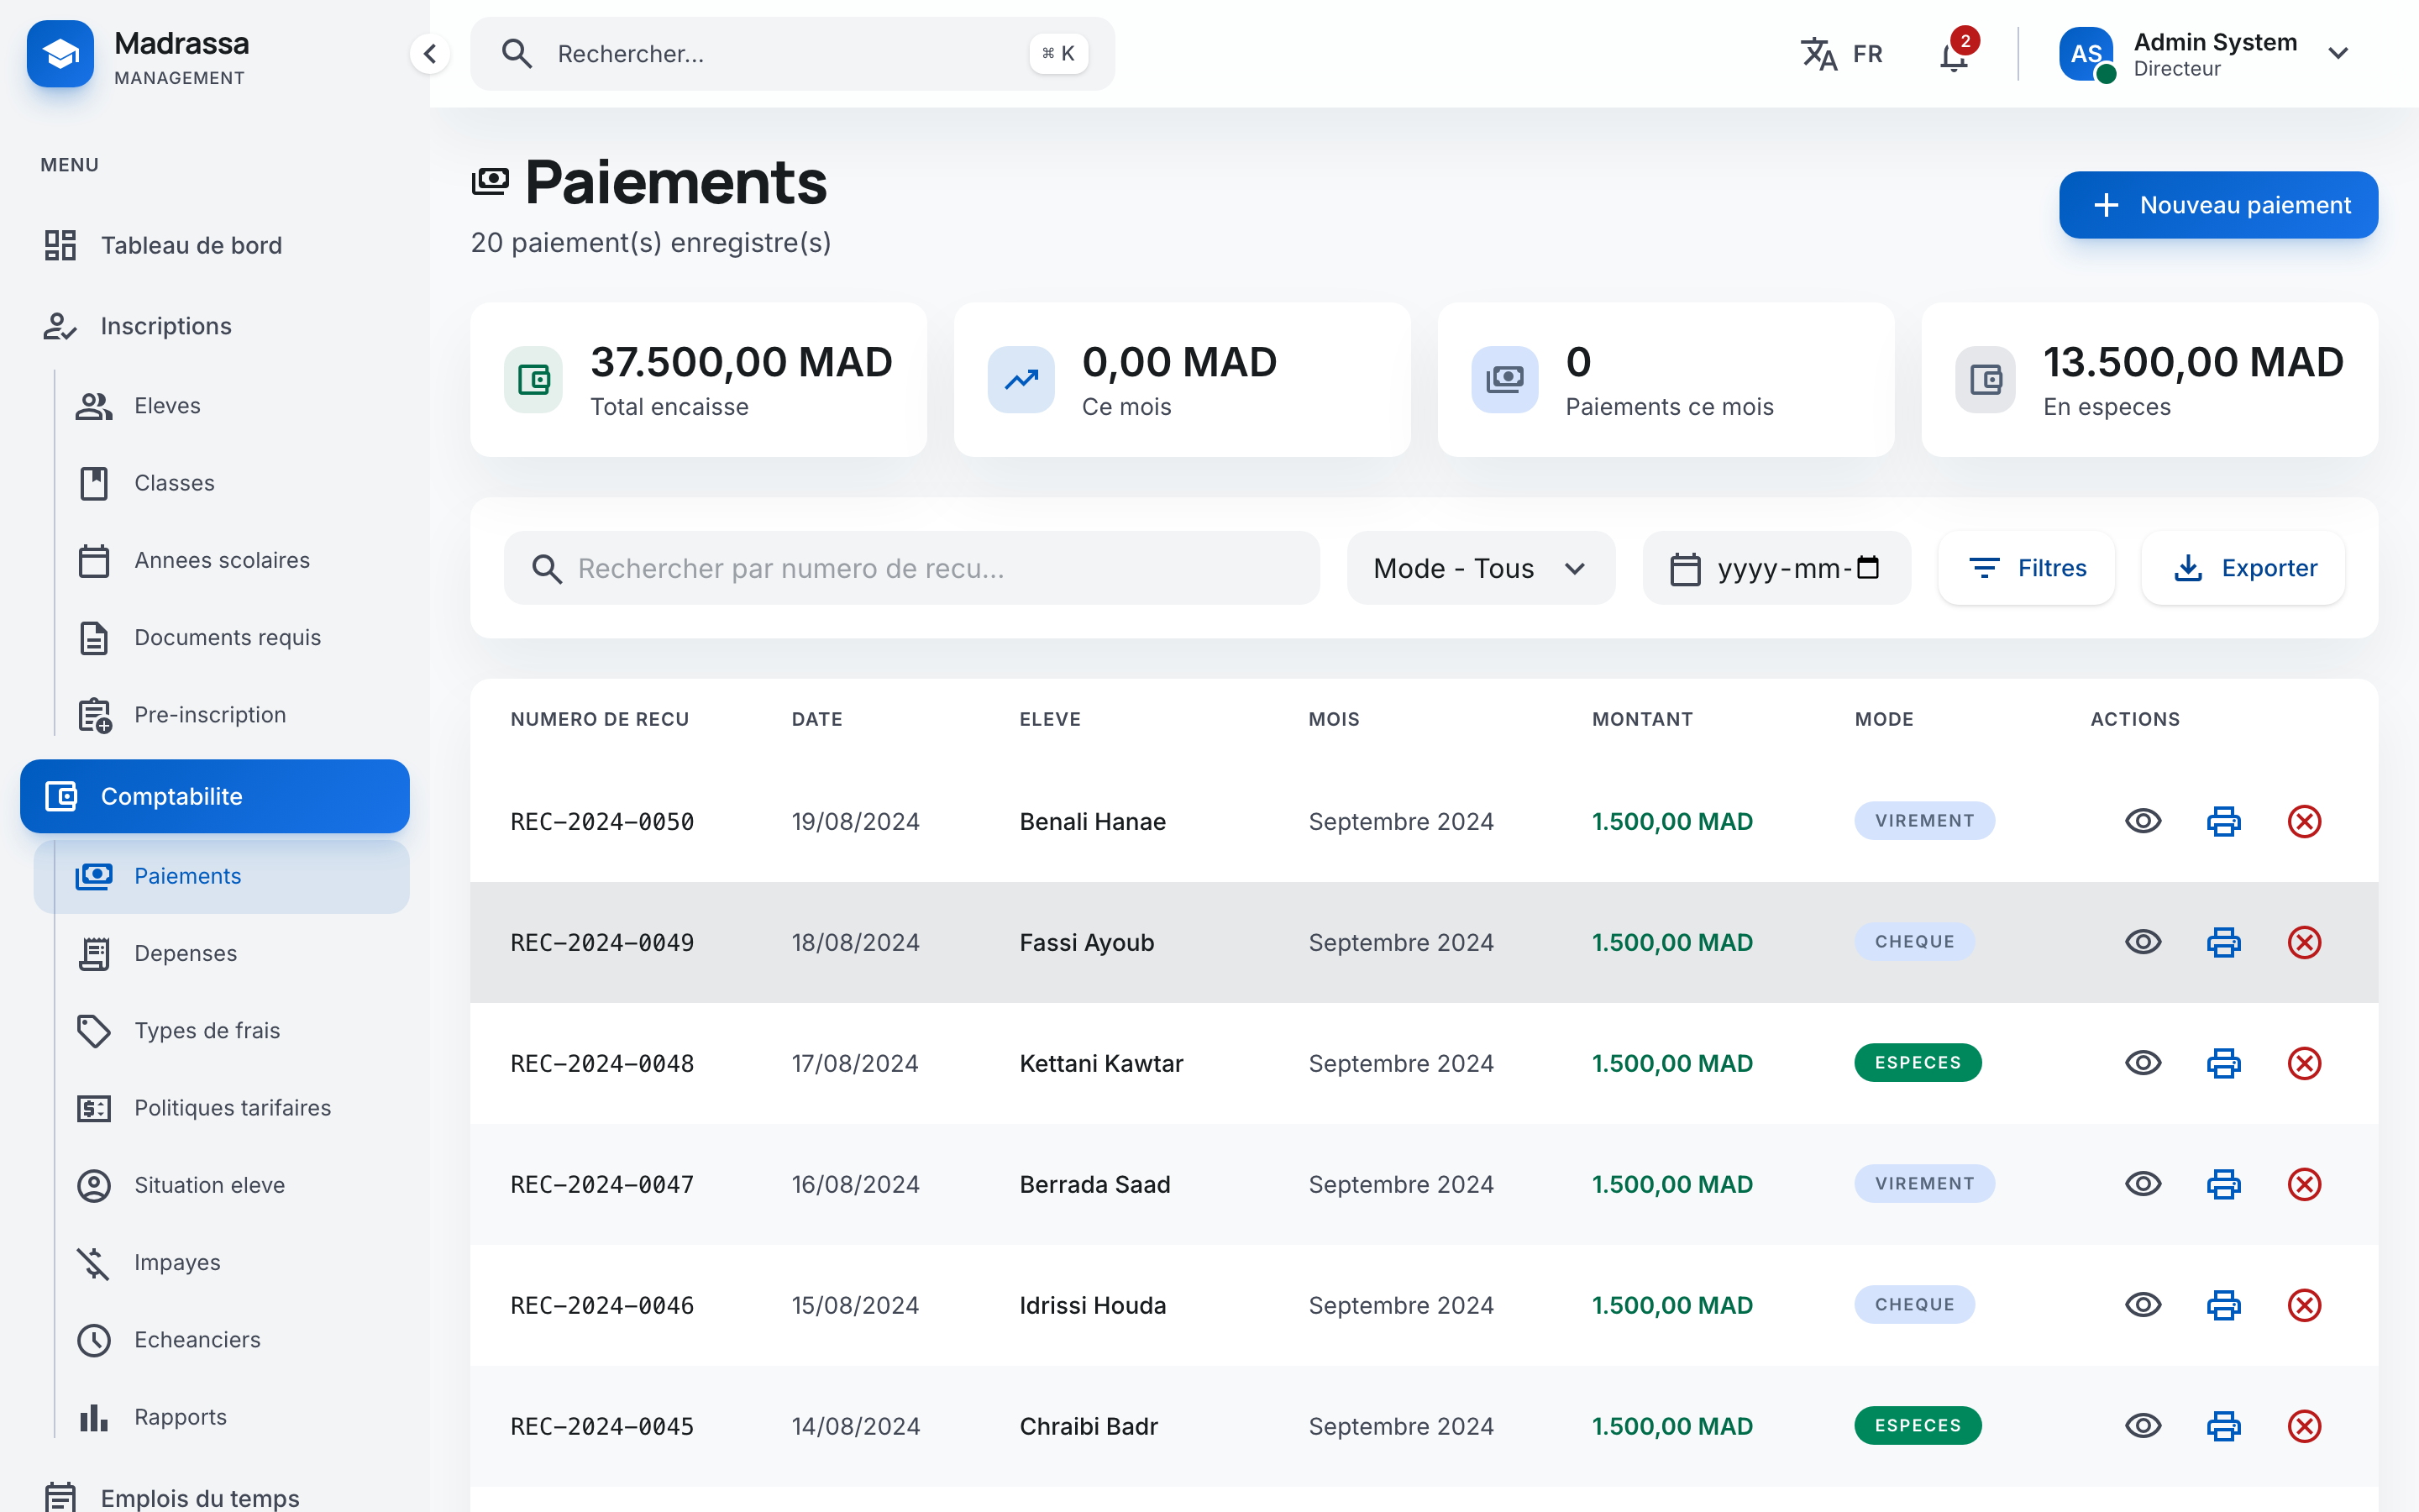Show details for Chraibi Badr payment
Screen dimensions: 2419x1512
2142,1426
